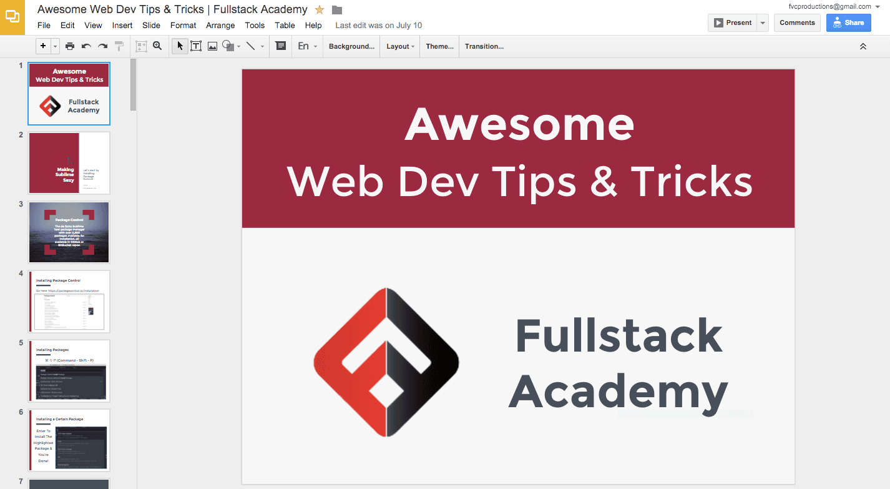Image resolution: width=890 pixels, height=489 pixels.
Task: Collapse the toolbar with the double chevron
Action: coord(863,46)
